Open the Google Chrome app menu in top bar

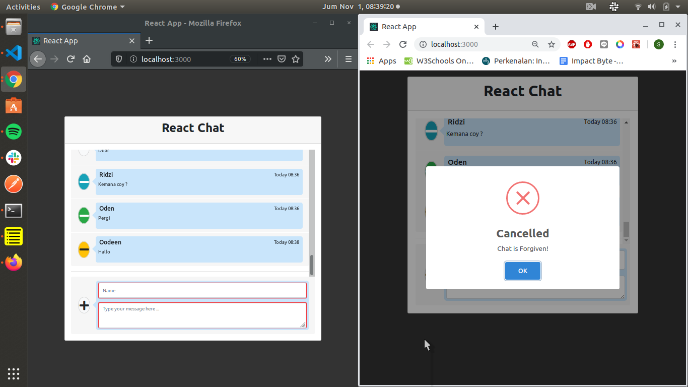point(88,7)
